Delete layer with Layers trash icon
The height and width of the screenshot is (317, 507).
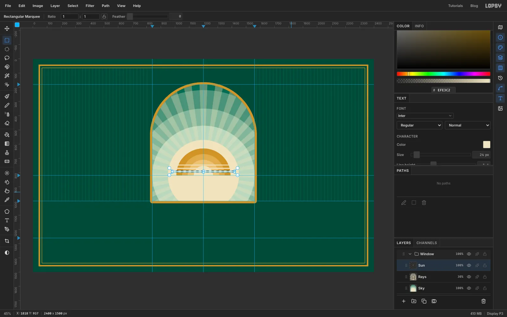pos(484,301)
